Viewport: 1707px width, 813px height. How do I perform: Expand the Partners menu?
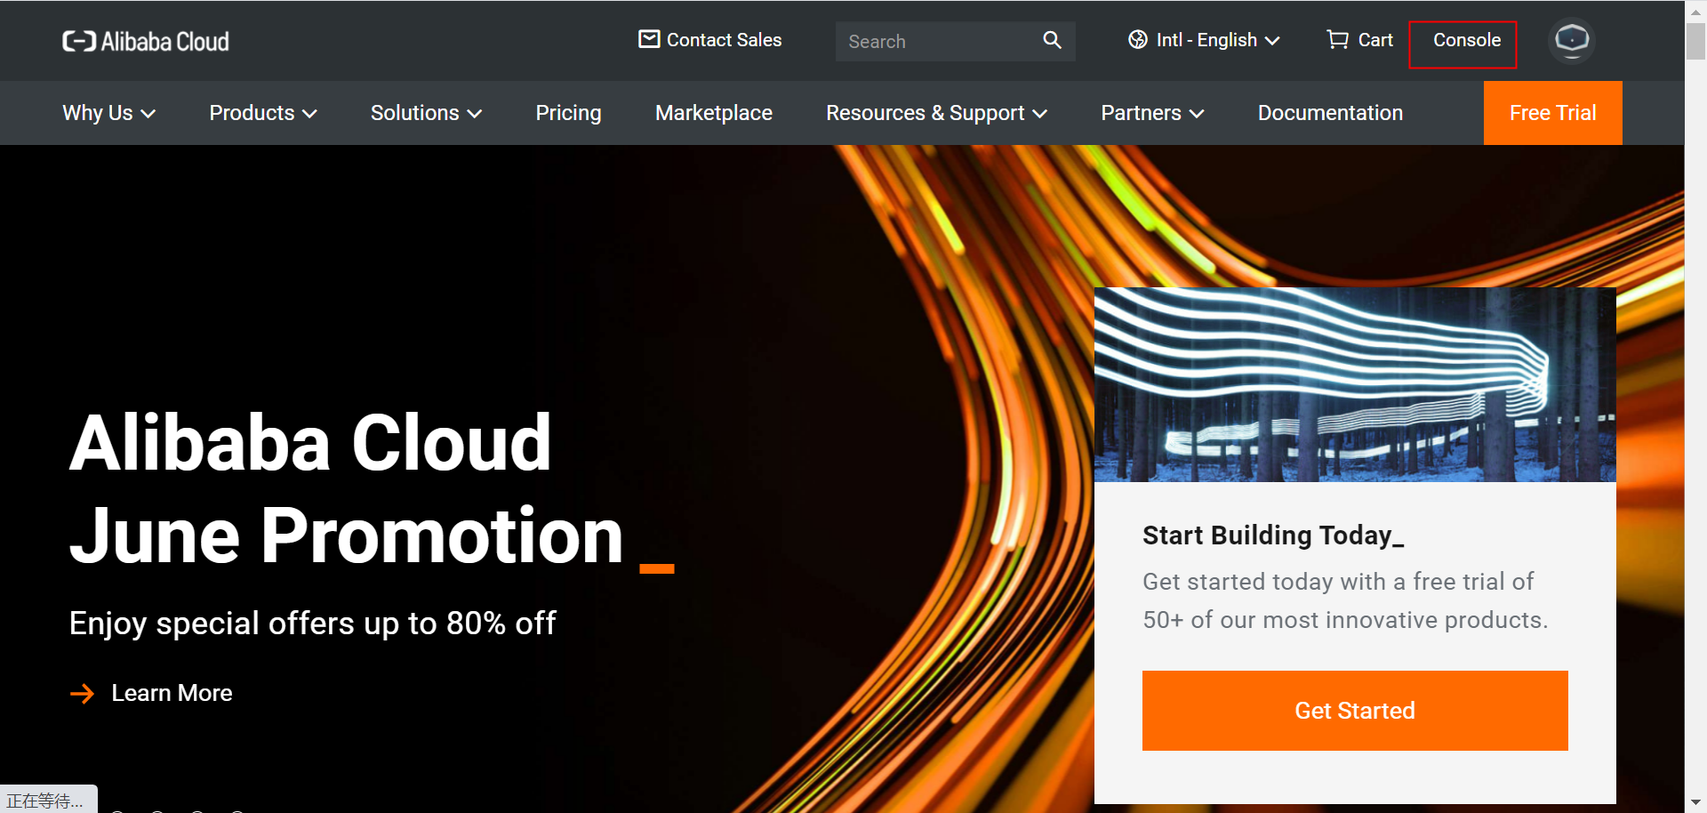click(1152, 113)
